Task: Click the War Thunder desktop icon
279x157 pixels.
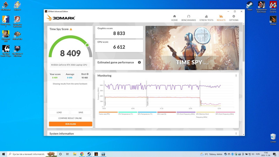Action: [x=6, y=6]
